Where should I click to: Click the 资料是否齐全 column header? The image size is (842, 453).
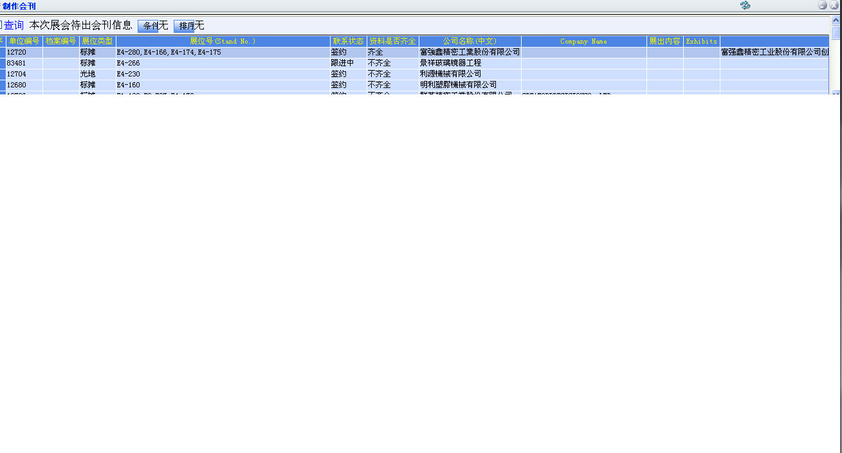click(392, 41)
